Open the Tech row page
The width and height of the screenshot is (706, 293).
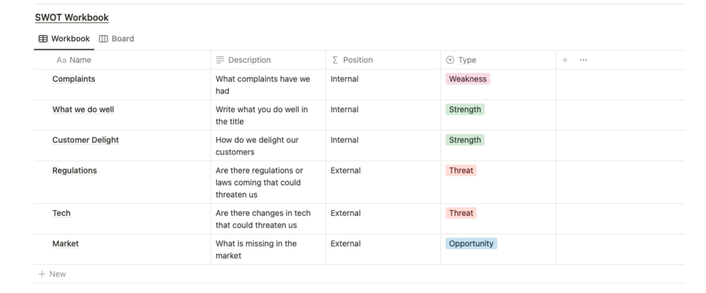point(62,214)
